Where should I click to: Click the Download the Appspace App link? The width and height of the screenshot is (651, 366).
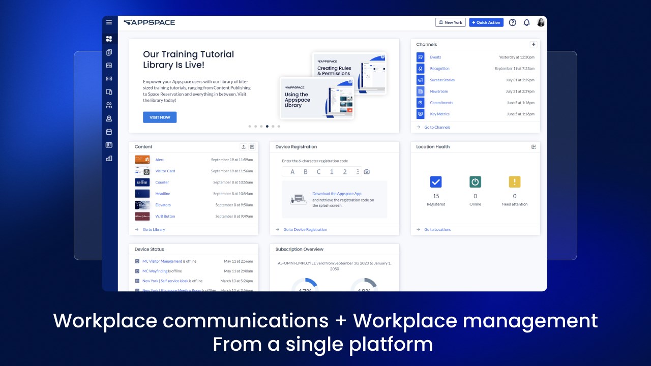337,194
